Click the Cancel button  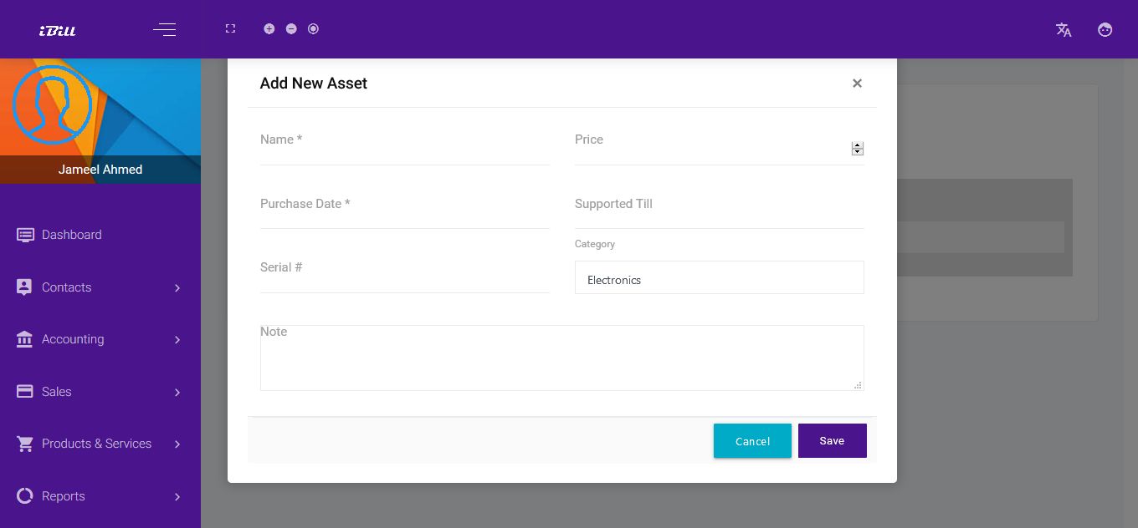(752, 440)
